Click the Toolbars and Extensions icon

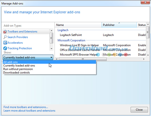pyautogui.click(x=5, y=32)
